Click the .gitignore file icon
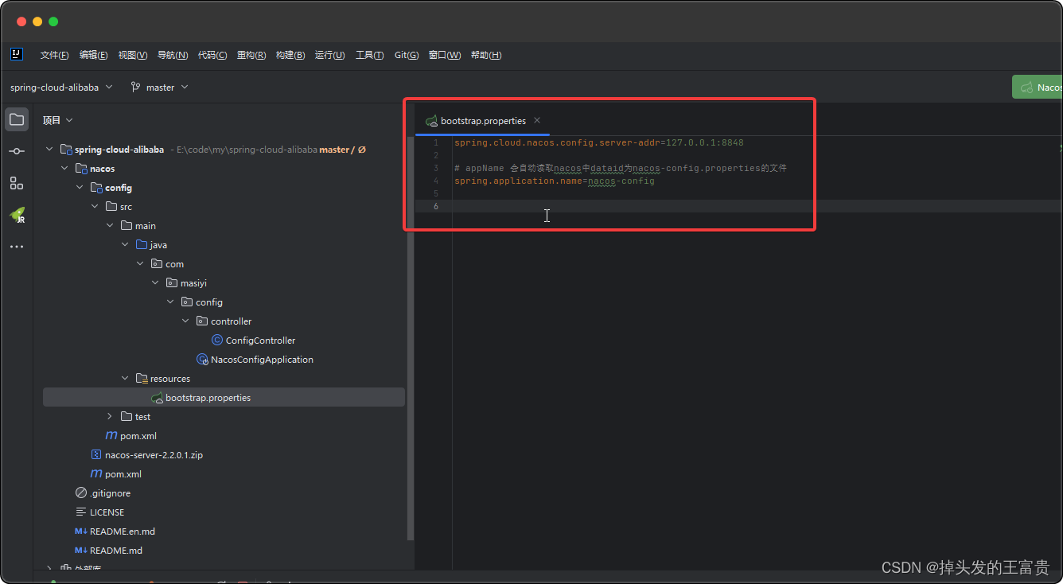1063x584 pixels. (81, 493)
